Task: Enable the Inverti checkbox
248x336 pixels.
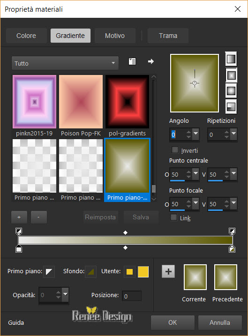Action: tap(175, 150)
